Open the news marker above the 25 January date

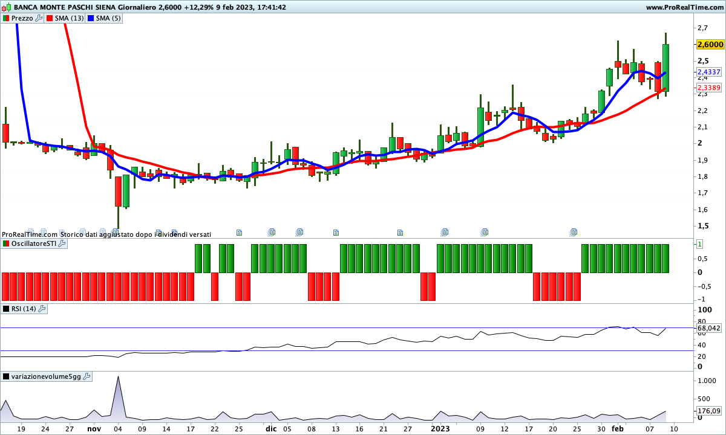coord(574,231)
